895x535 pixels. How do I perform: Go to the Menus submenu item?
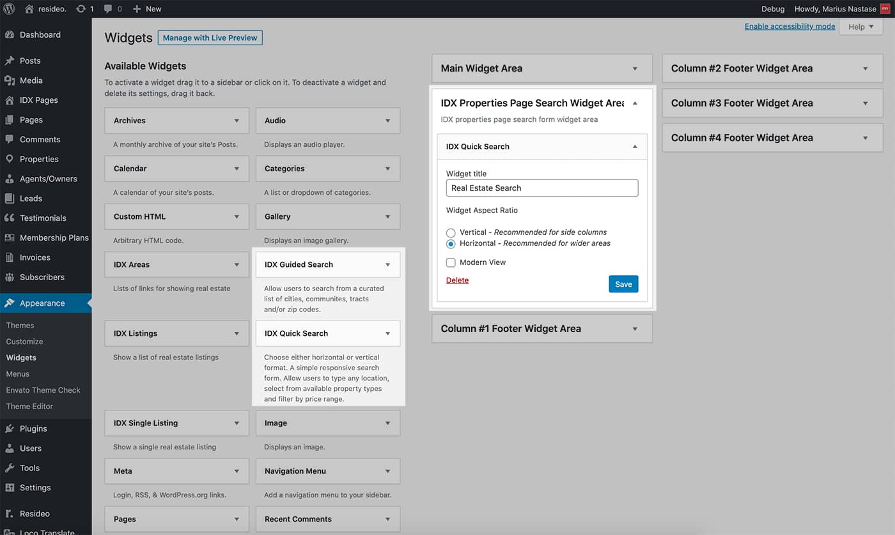pos(18,373)
